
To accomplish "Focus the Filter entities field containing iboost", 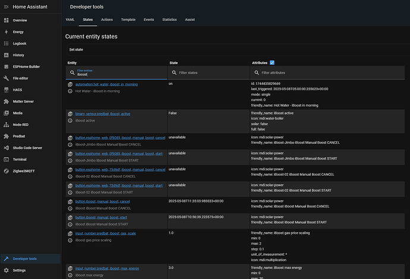I will coord(116,72).
